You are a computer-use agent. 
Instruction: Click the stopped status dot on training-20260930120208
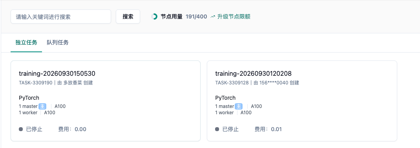(217, 129)
